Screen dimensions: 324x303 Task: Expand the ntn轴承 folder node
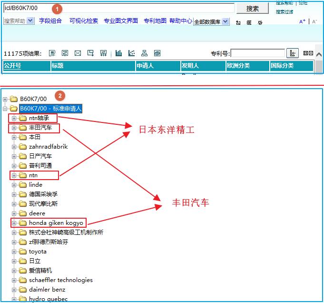(x=14, y=118)
